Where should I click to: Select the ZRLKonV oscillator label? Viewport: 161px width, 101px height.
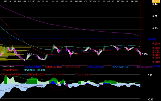point(10,75)
